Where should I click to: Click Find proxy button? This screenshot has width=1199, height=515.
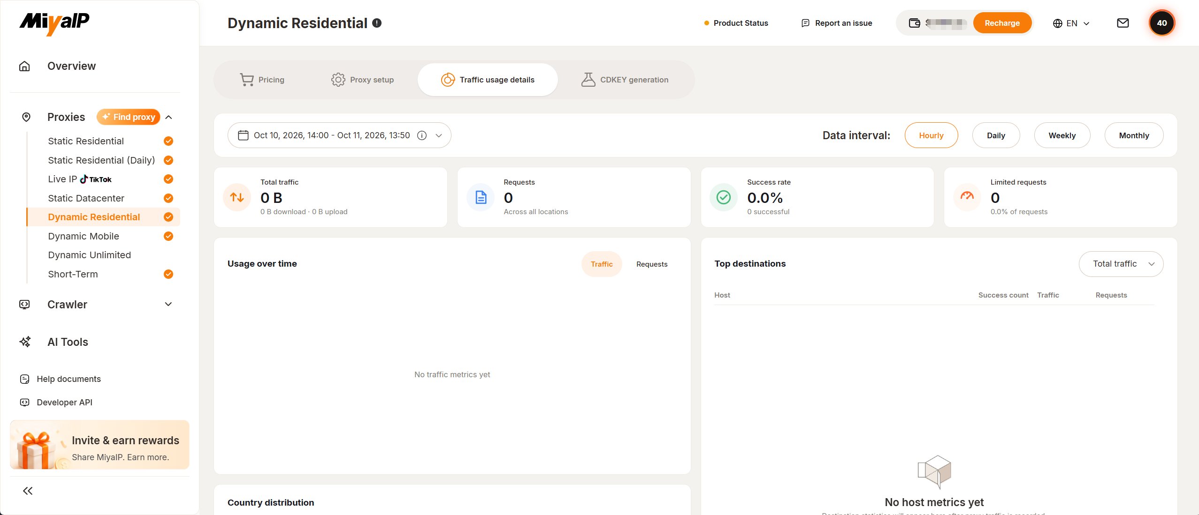pos(129,117)
